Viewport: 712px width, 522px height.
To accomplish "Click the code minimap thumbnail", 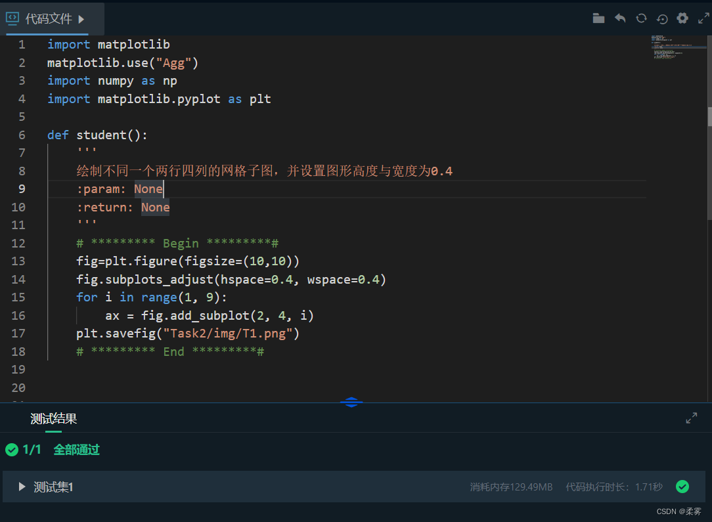I will pyautogui.click(x=679, y=47).
